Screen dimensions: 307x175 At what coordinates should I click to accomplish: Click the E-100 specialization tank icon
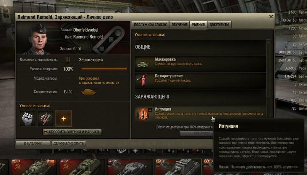(90, 92)
